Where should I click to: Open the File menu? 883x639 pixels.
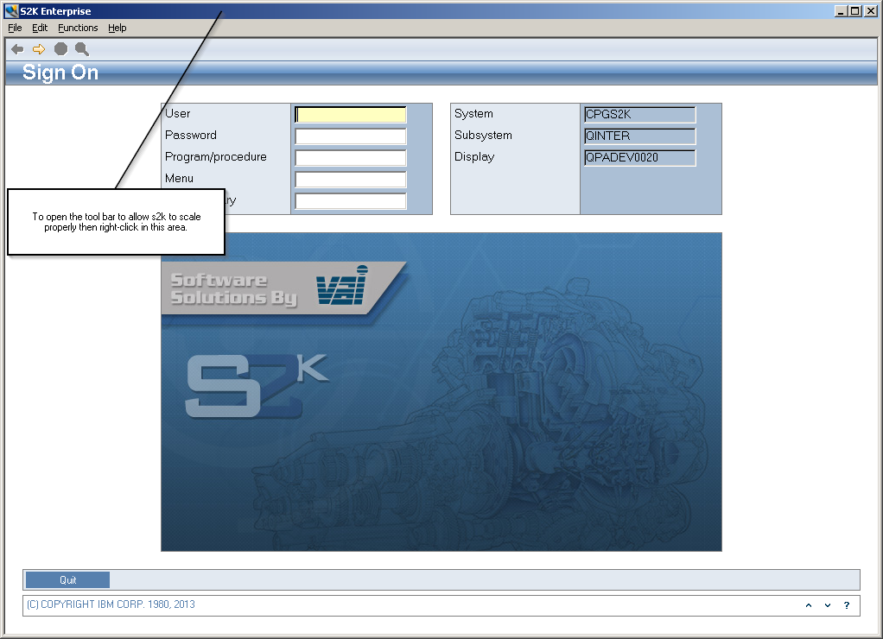(x=15, y=28)
